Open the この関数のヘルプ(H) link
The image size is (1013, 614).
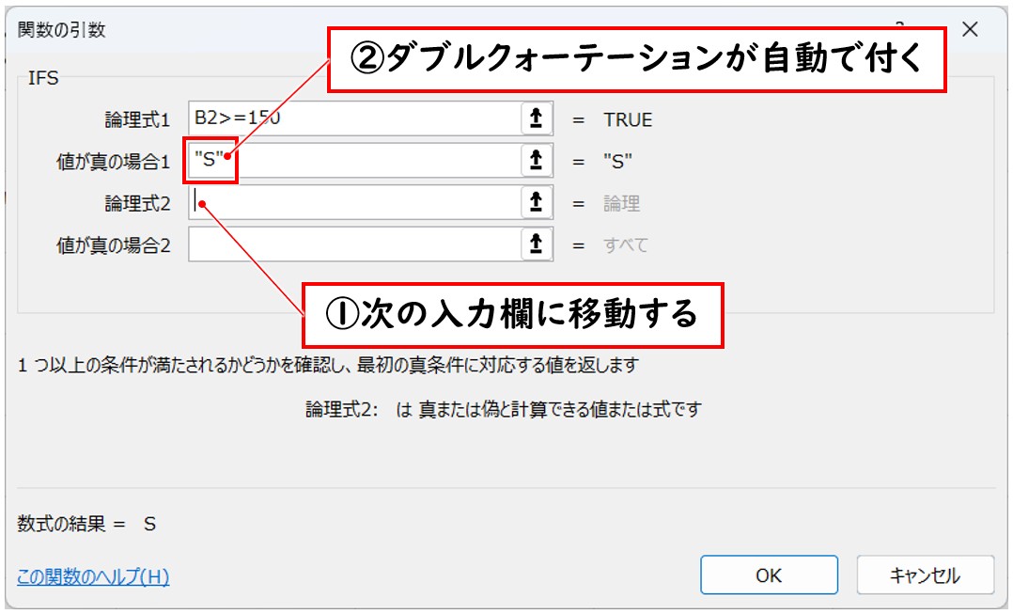(x=93, y=576)
